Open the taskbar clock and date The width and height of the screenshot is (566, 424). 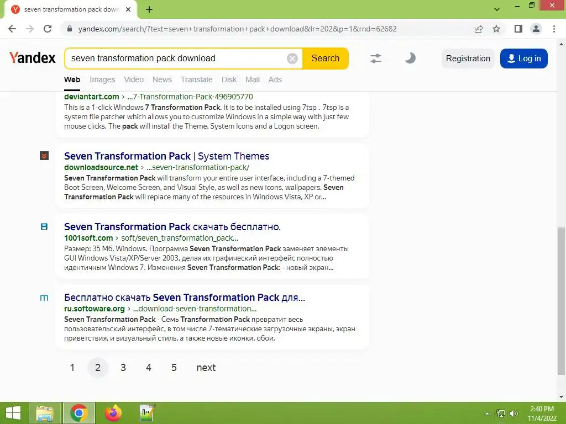click(x=542, y=414)
